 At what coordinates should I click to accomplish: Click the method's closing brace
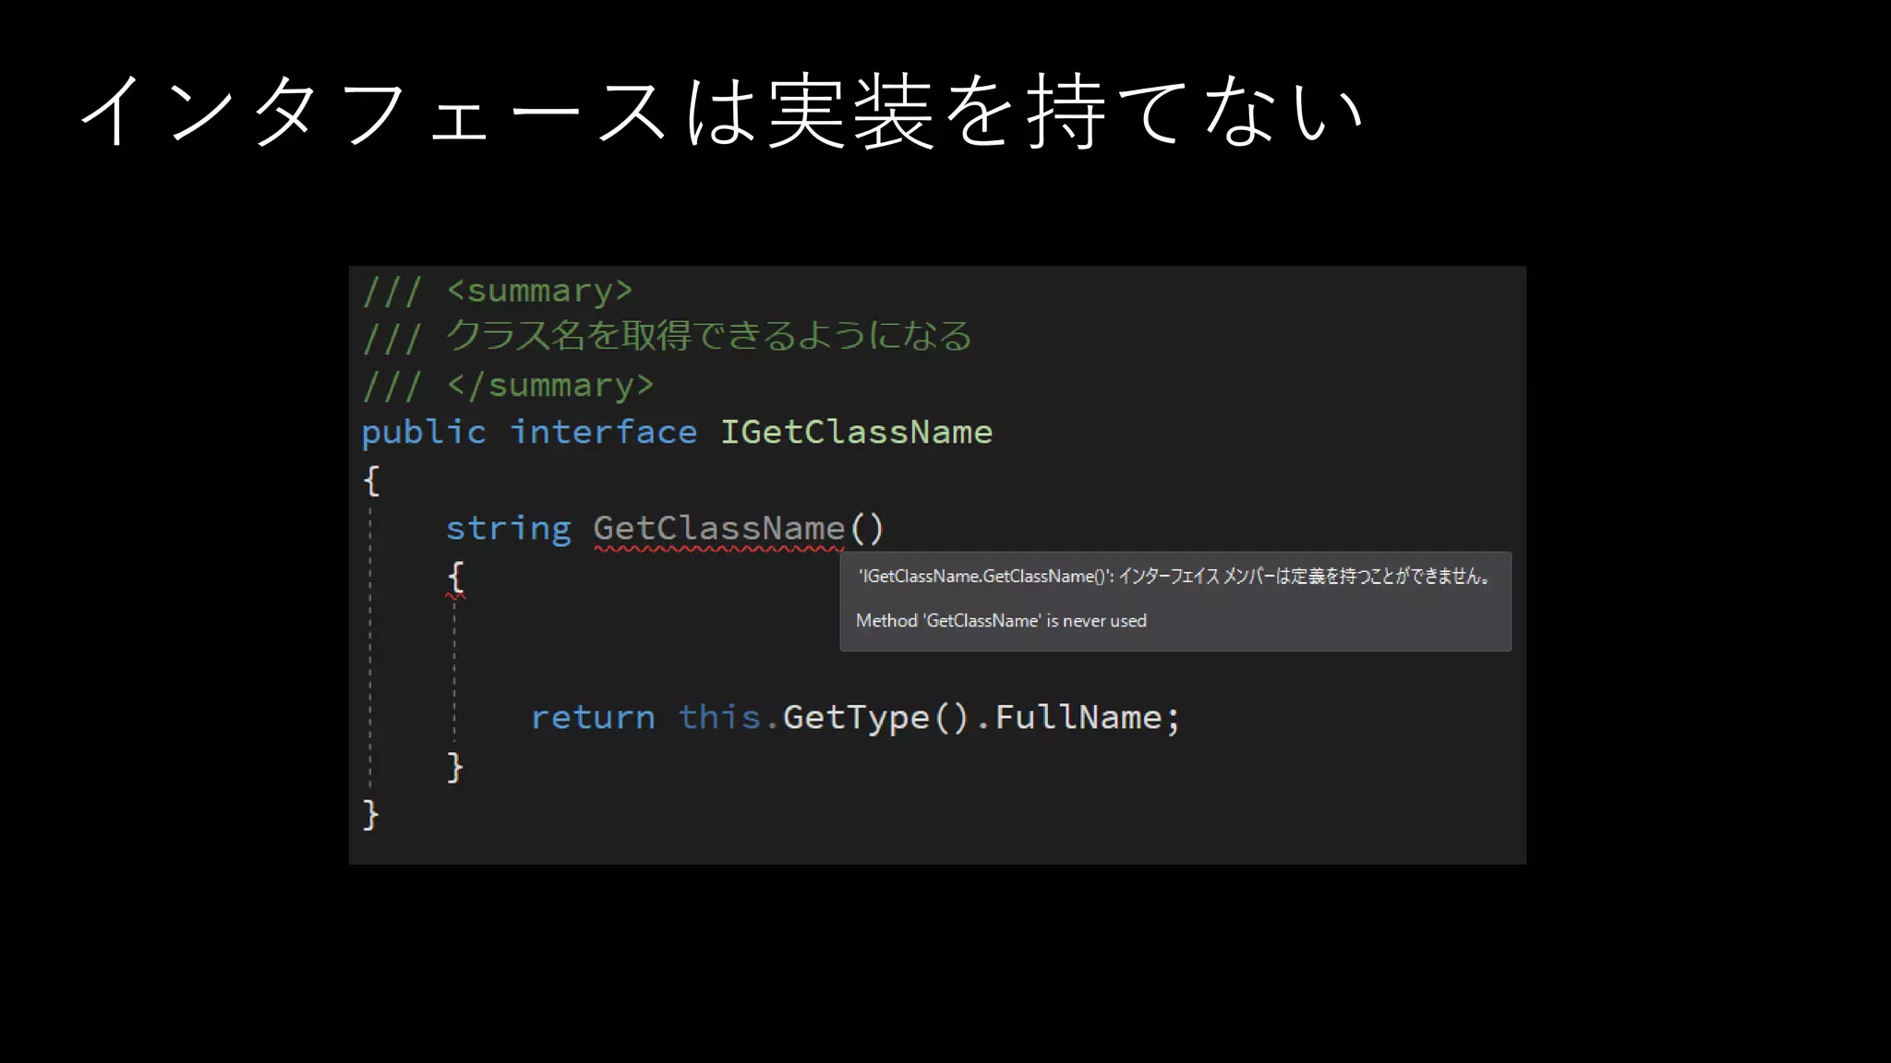click(x=455, y=767)
